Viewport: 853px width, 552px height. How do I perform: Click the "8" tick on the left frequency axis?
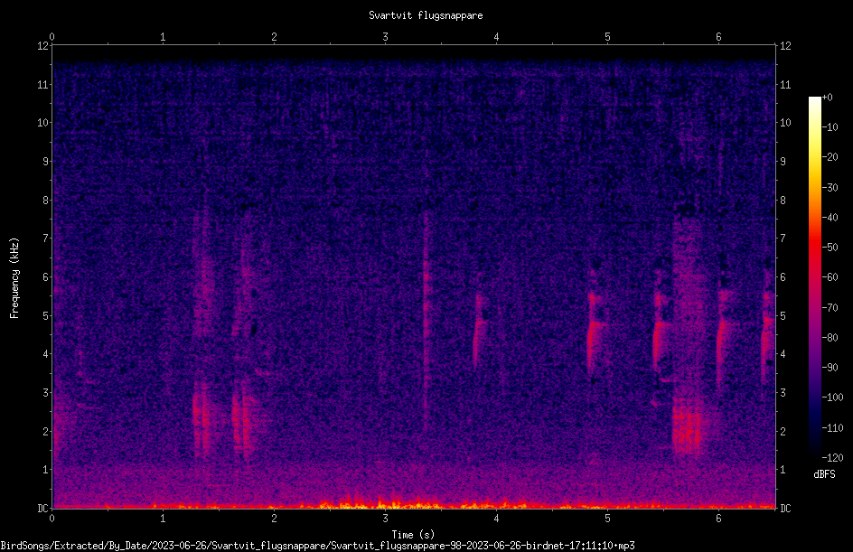45,201
